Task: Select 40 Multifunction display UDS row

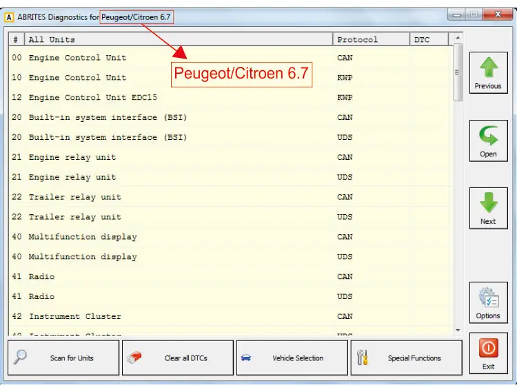Action: click(x=231, y=256)
